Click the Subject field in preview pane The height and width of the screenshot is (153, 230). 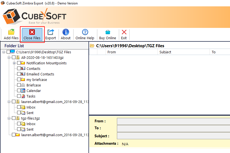click(174, 136)
